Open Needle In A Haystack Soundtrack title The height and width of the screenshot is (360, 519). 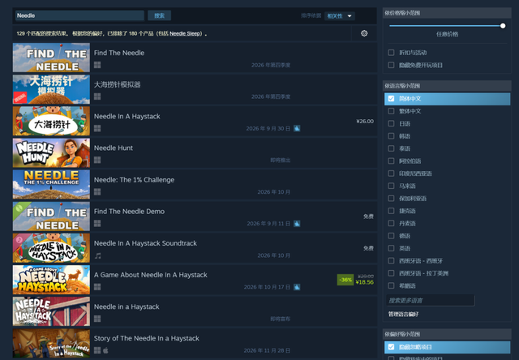[x=145, y=243]
